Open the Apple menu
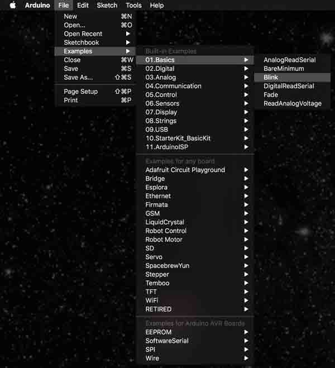 pos(13,5)
